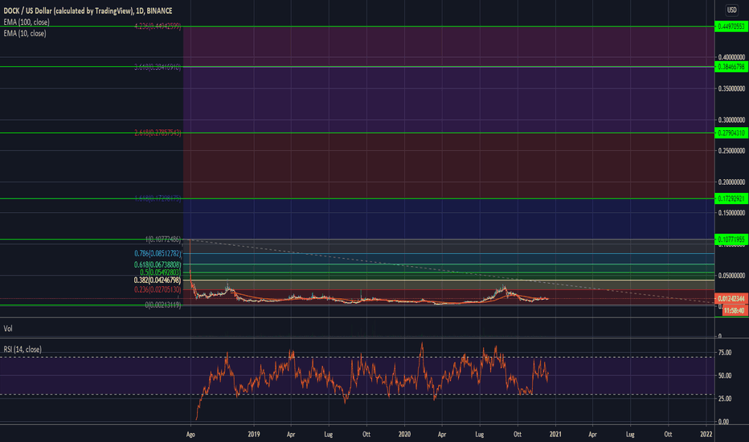
Task: Select the EMA (100, close) indicator legend
Action: tap(27, 22)
